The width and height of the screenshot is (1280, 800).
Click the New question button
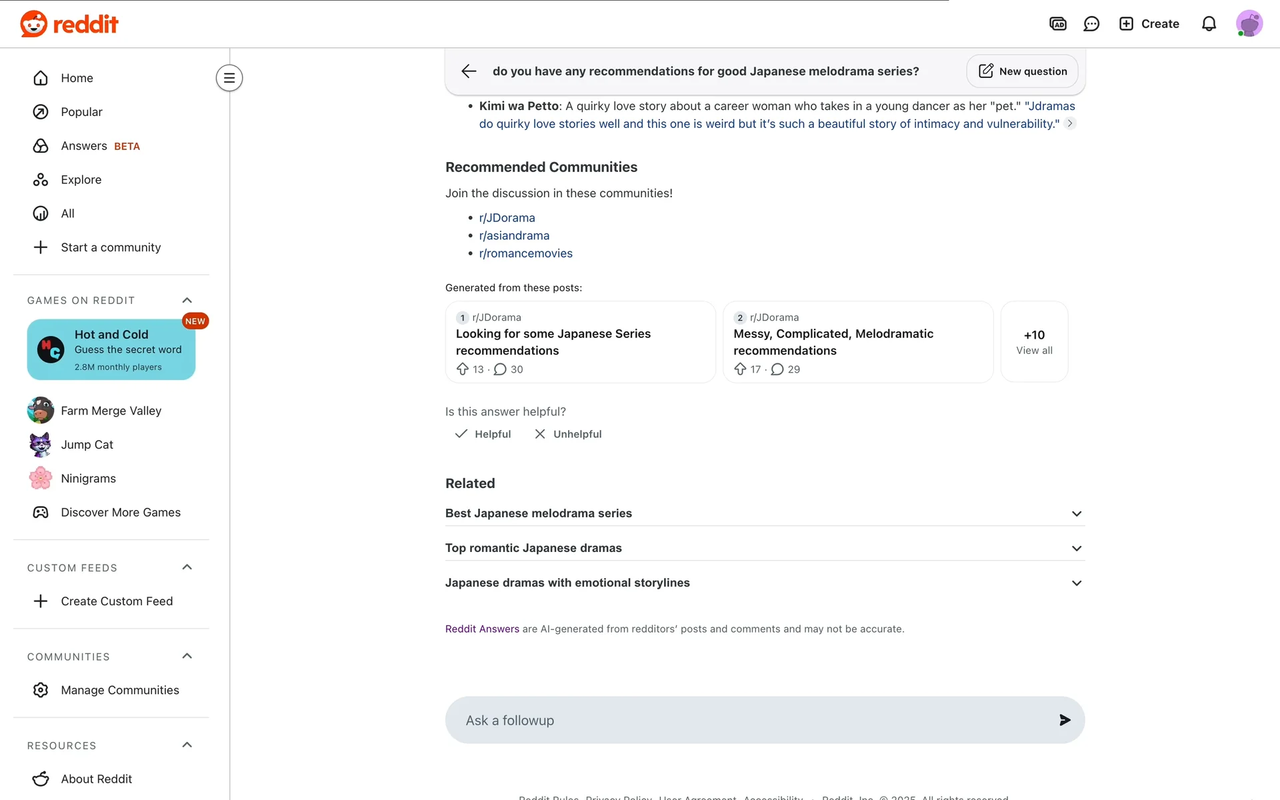1023,71
